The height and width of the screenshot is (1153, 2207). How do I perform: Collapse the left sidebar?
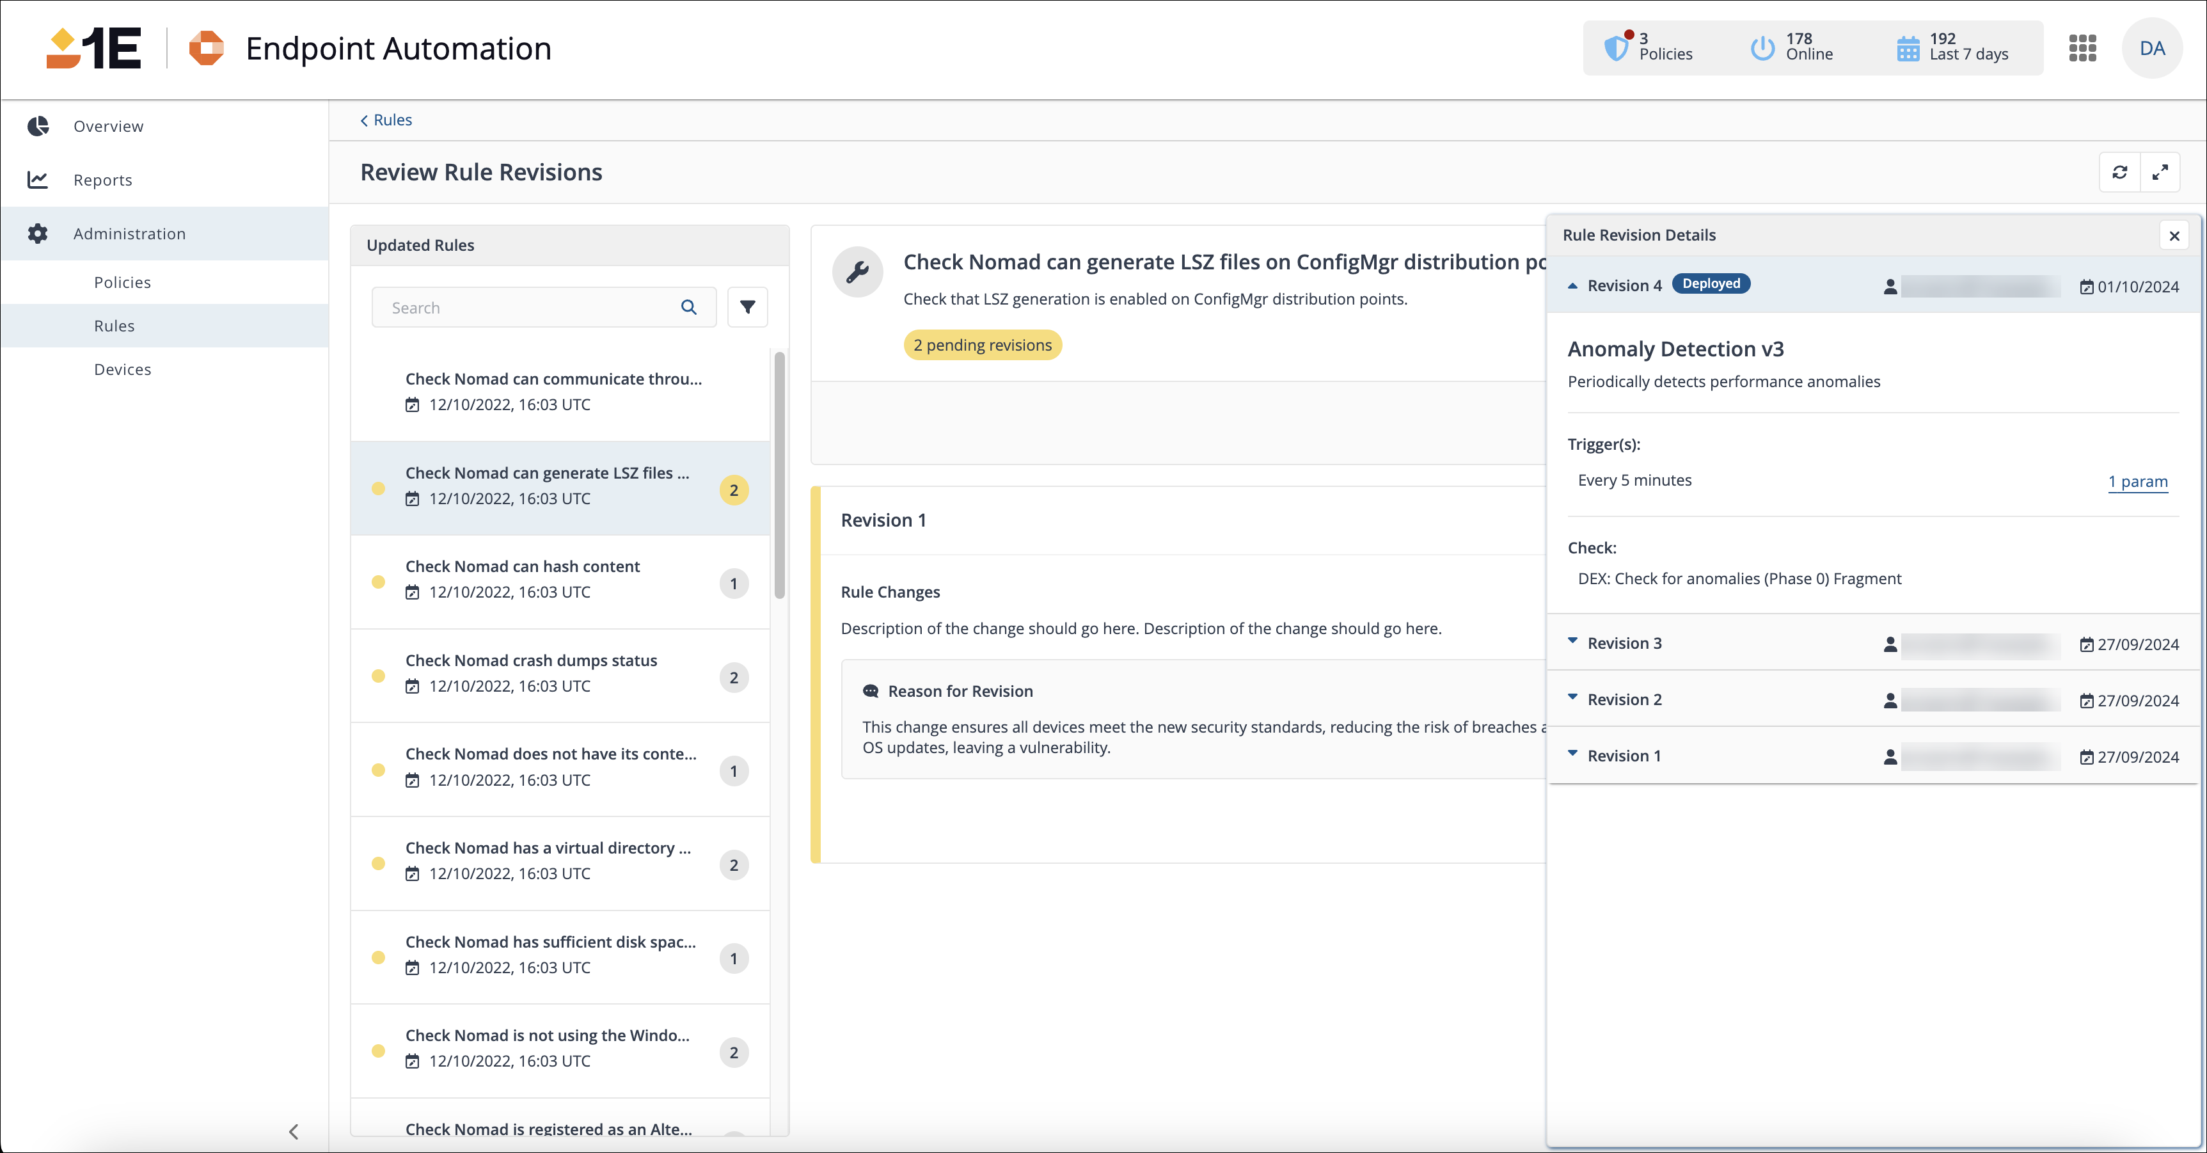tap(293, 1132)
